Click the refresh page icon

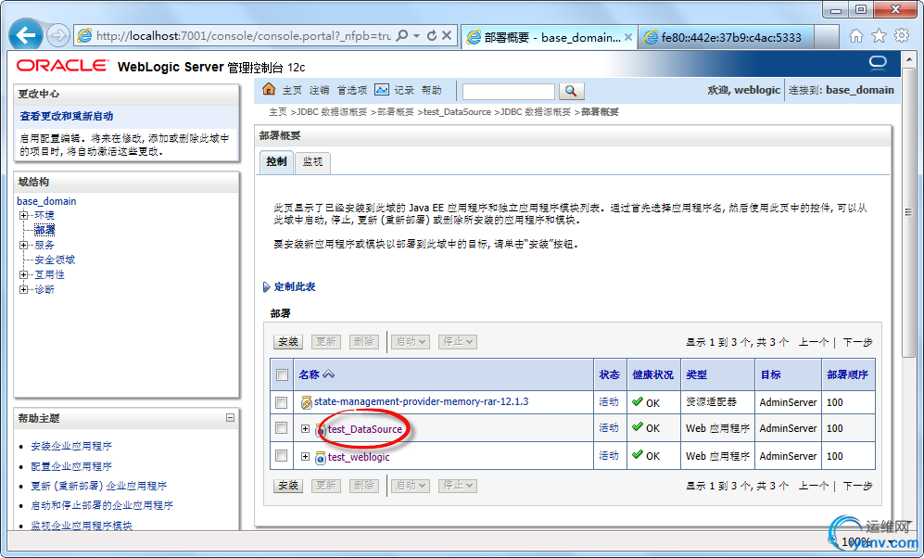point(432,36)
